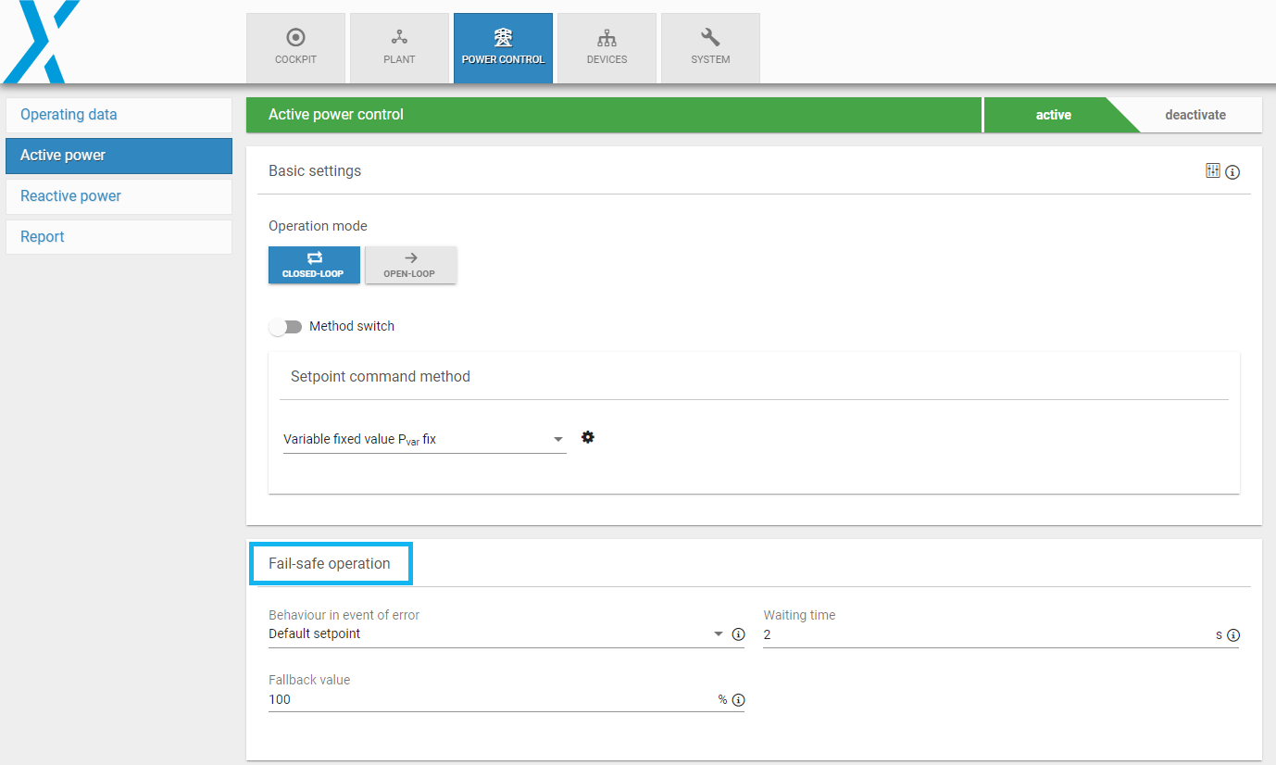The image size is (1276, 765).
Task: Select Open-Loop operation mode
Action: pyautogui.click(x=410, y=265)
